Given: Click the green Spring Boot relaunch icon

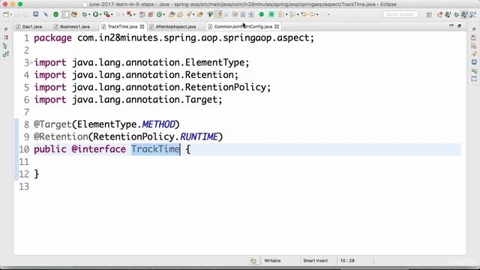Looking at the screenshot, I should click(x=261, y=14).
